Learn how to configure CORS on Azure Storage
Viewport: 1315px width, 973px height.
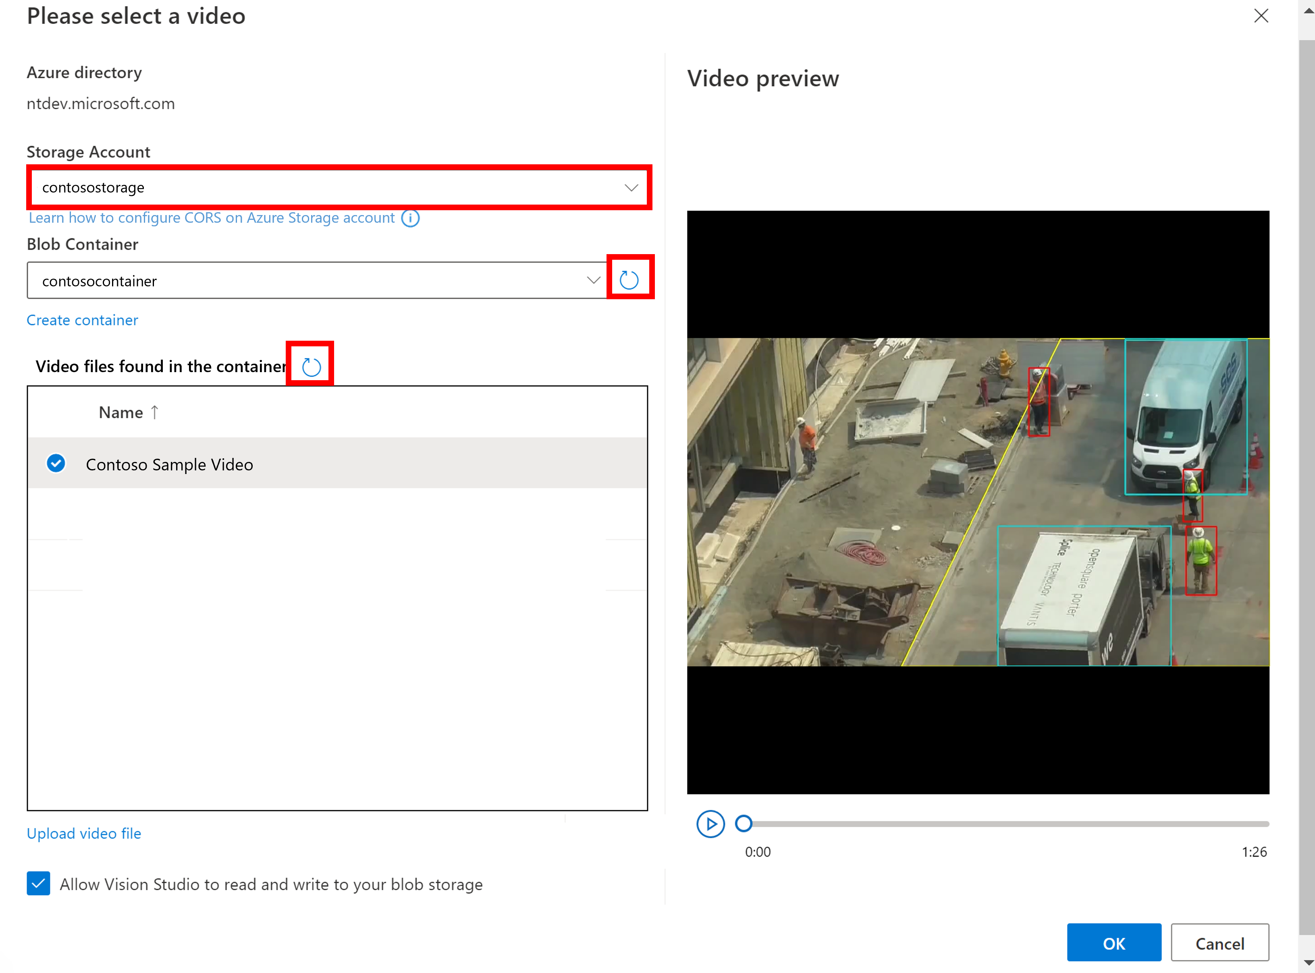(212, 217)
